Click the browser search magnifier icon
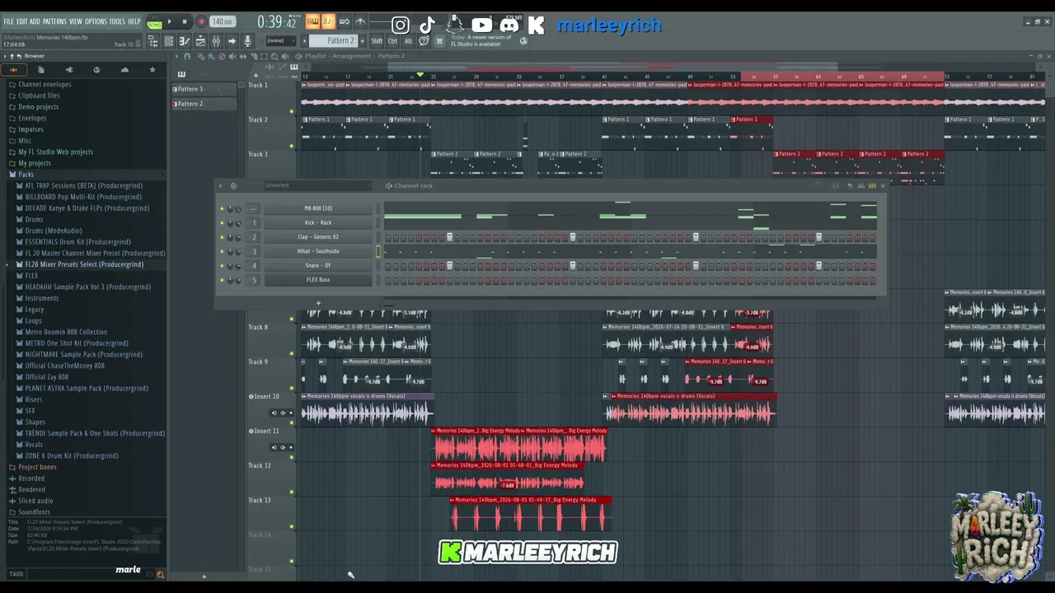 click(x=160, y=575)
